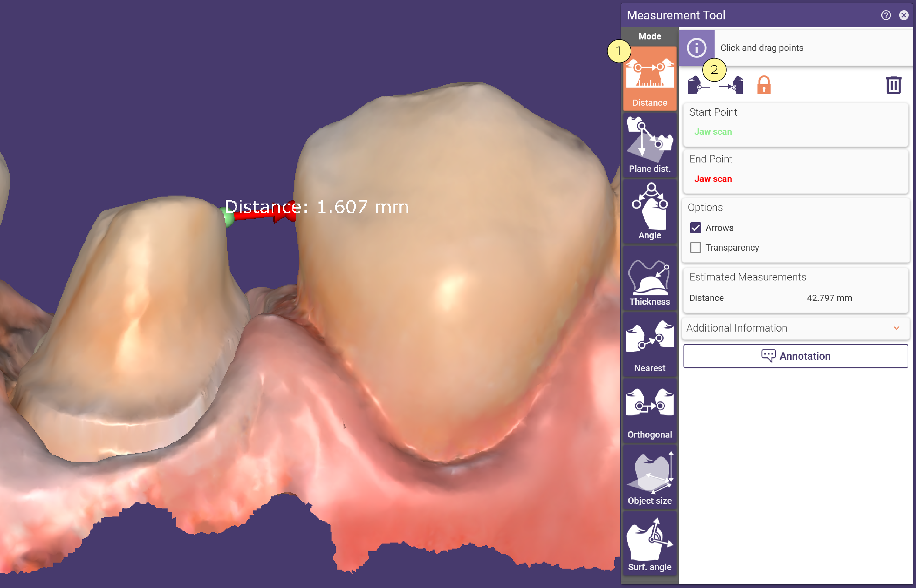
Task: Activate the Thickness measurement mode
Action: 649,278
